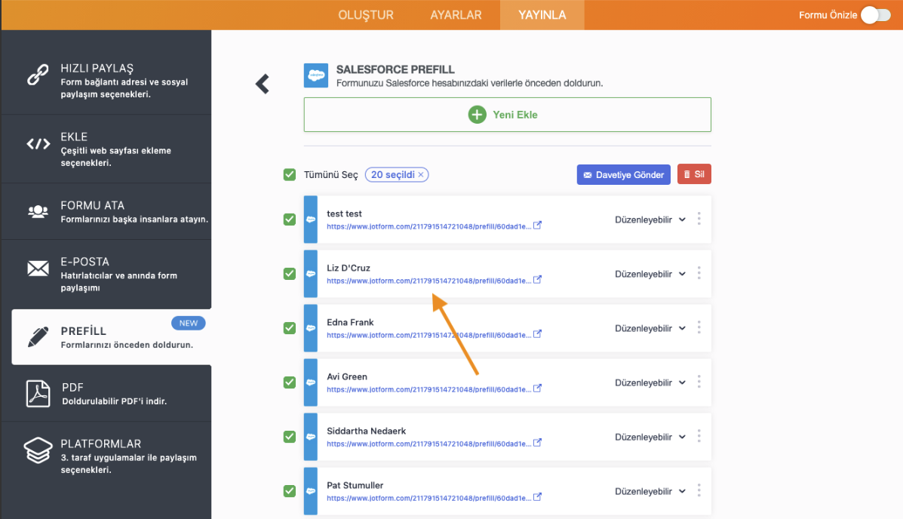Image resolution: width=903 pixels, height=519 pixels.
Task: Click the Siddartha Nedaerk name text
Action: [367, 431]
